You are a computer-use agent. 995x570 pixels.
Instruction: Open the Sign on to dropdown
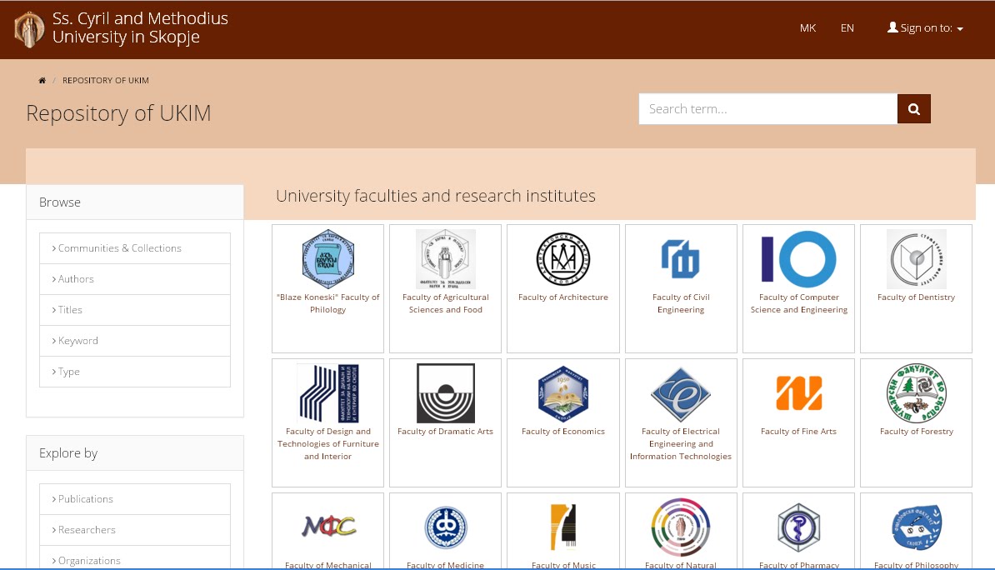925,28
